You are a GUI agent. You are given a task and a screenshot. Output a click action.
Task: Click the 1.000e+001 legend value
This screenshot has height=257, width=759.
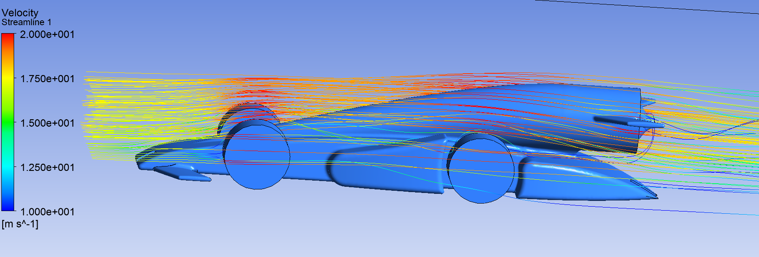coord(47,212)
